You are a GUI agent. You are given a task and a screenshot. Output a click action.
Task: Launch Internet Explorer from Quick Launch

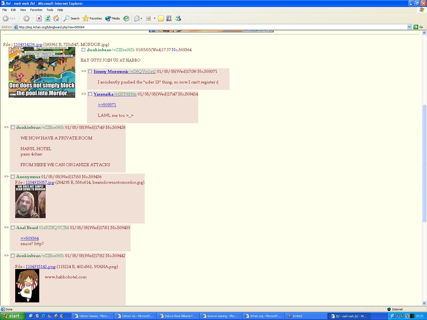[x=44, y=316]
